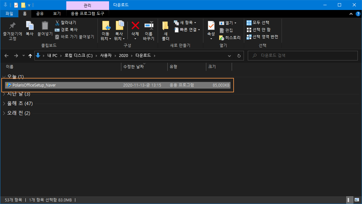The image size is (362, 204).
Task: Refresh the folder view
Action: [x=239, y=56]
